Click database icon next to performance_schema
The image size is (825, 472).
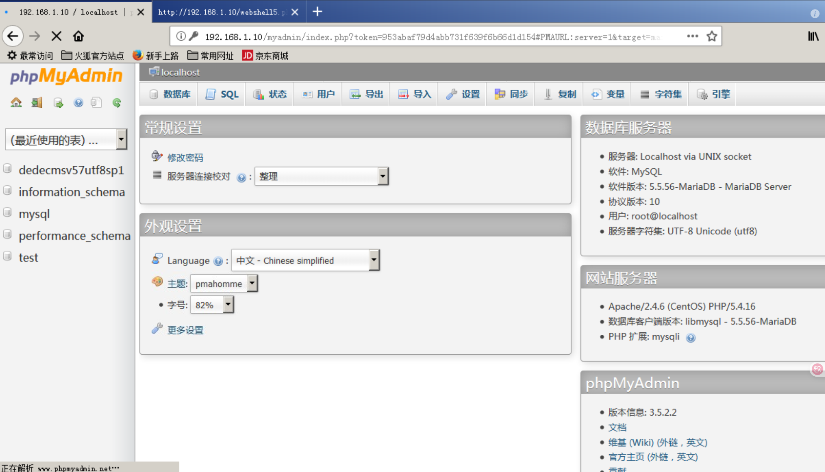pyautogui.click(x=7, y=234)
